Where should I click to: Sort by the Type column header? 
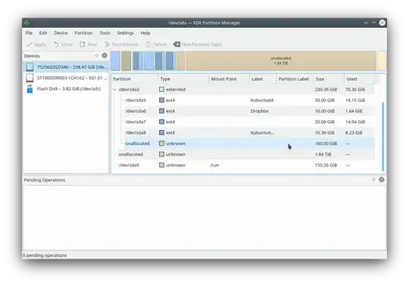(x=183, y=79)
